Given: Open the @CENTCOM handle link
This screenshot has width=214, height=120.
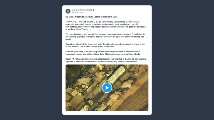Looking at the screenshot, I should (x=77, y=12).
